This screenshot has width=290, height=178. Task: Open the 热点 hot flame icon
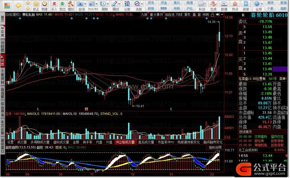[x=235, y=4]
